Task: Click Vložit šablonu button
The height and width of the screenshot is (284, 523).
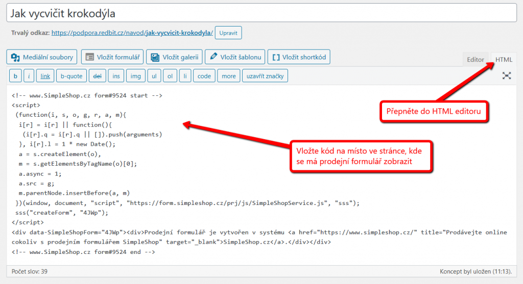Action: [235, 57]
